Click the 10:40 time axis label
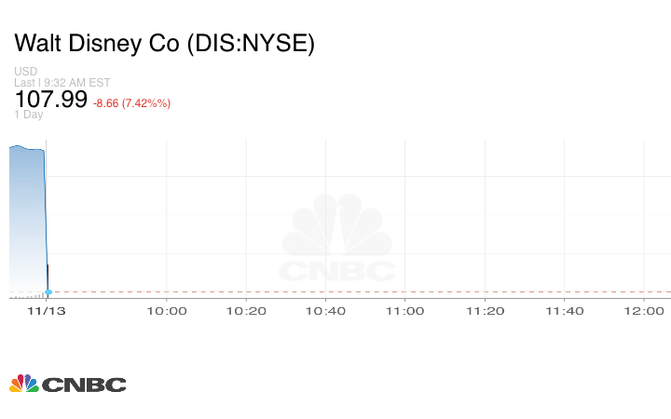Screen dimensions: 671x419 [x=326, y=311]
